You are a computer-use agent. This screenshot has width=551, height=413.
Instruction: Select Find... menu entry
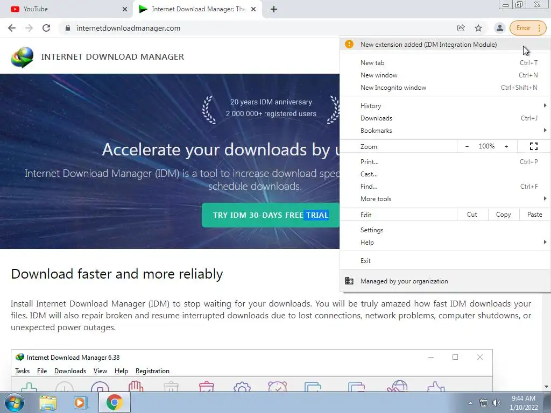tap(445, 187)
